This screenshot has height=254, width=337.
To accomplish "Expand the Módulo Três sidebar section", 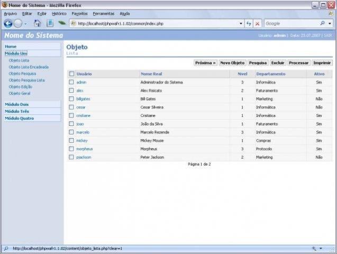I will pos(32,111).
